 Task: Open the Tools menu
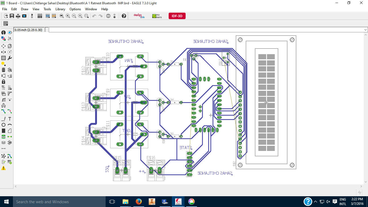click(x=47, y=9)
